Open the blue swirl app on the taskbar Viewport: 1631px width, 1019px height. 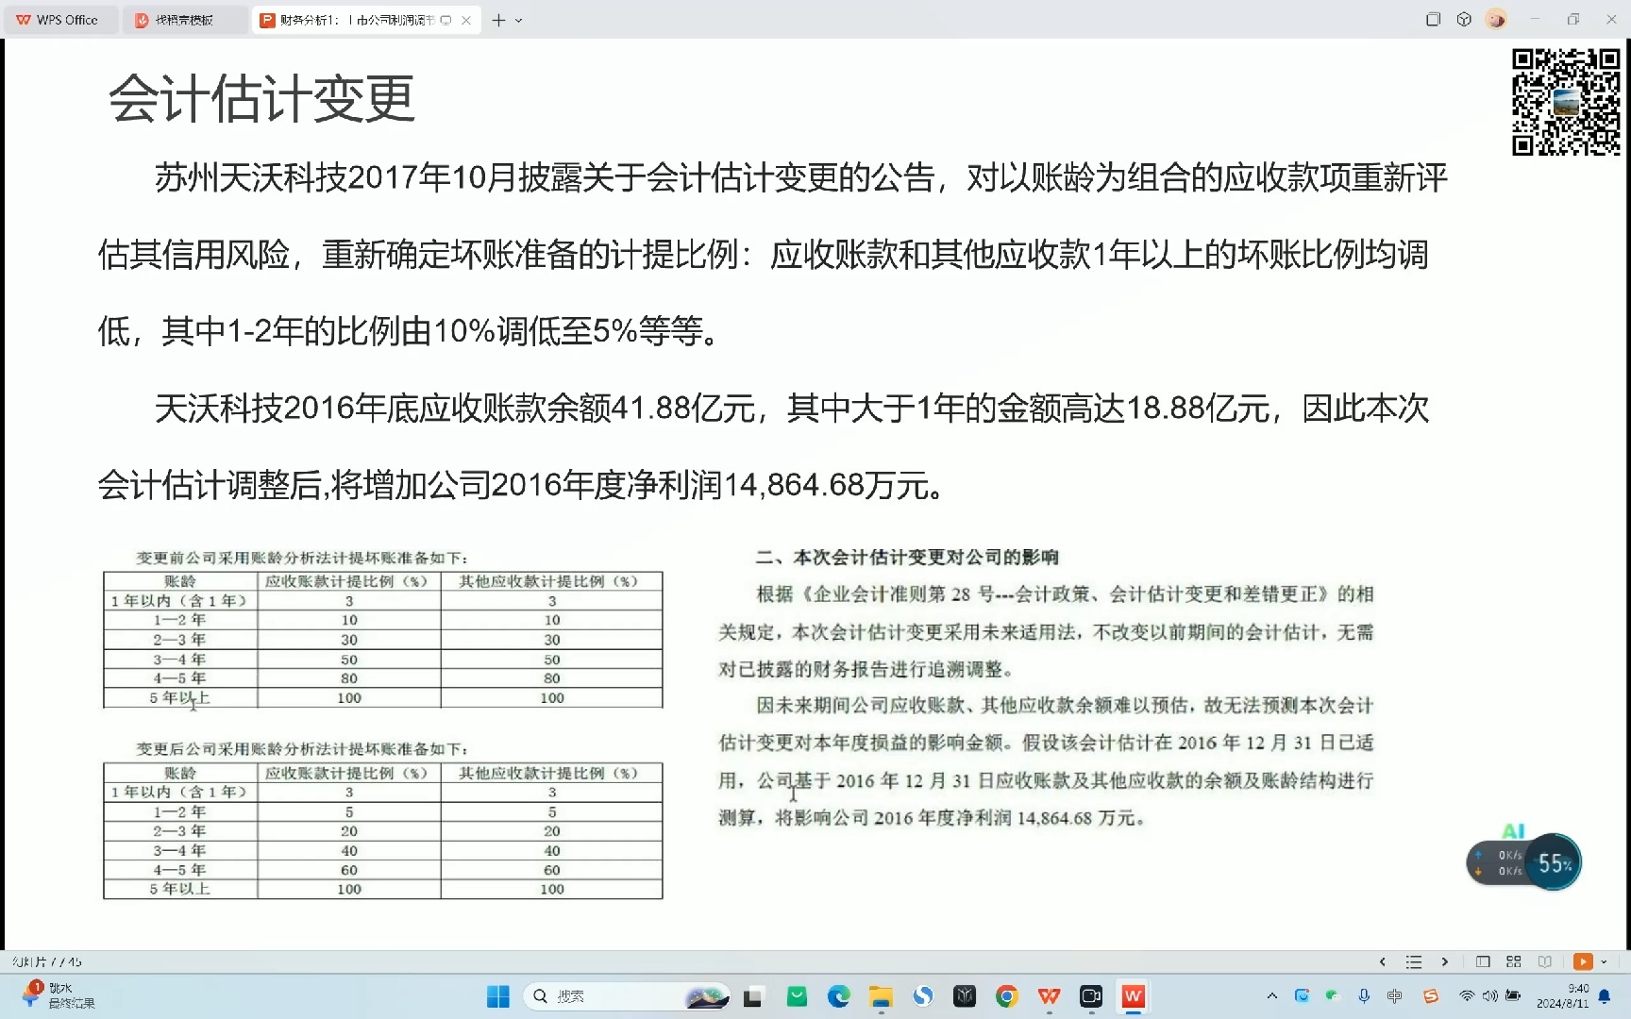point(922,996)
